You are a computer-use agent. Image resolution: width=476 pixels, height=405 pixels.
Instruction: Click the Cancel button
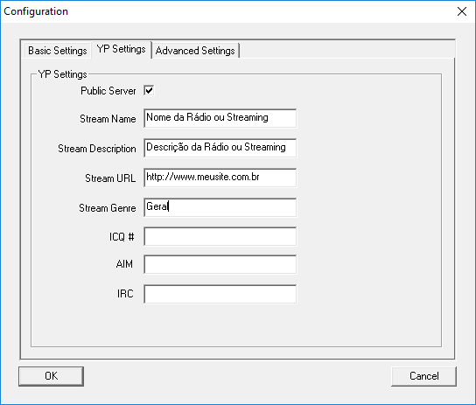tap(423, 376)
